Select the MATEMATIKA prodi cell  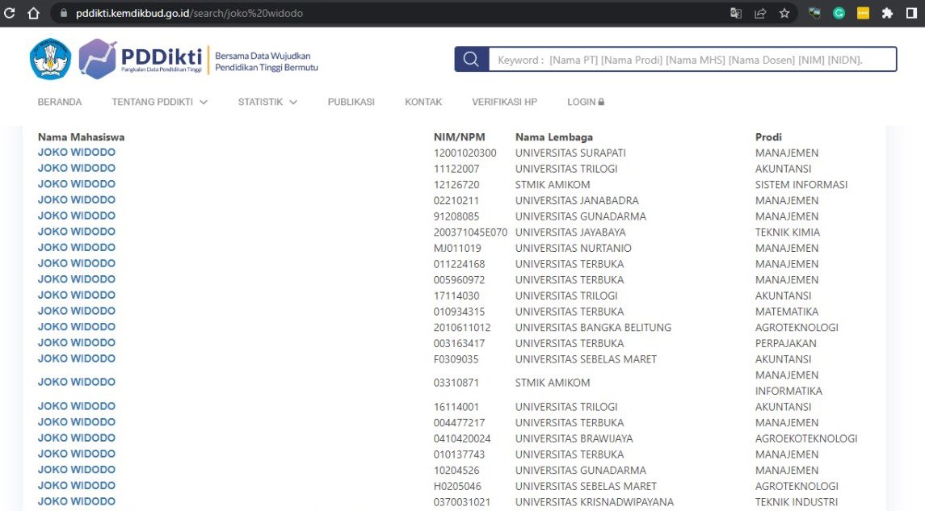coord(787,312)
